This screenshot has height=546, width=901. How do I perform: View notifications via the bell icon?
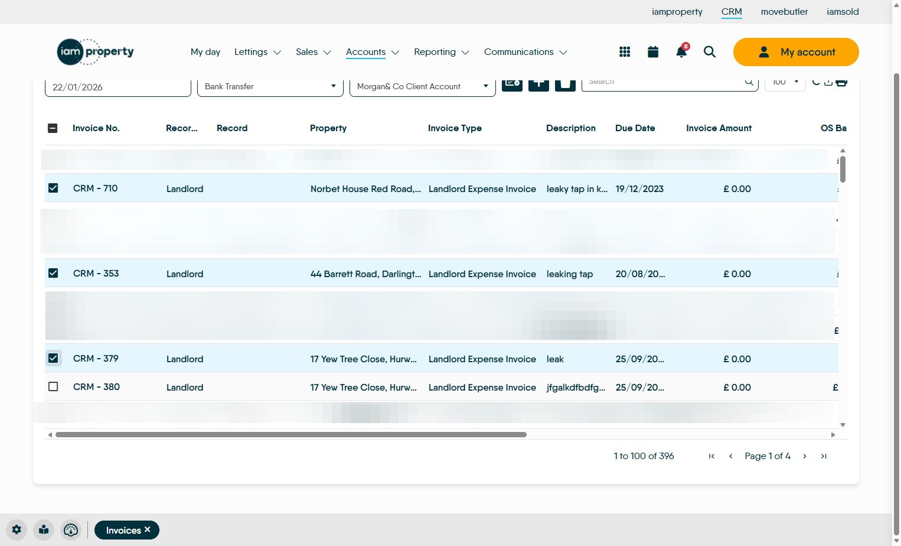(681, 52)
